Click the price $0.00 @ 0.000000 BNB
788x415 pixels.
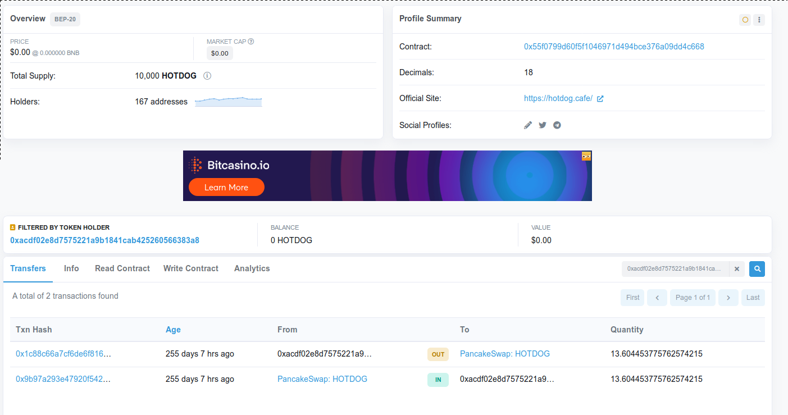point(45,52)
